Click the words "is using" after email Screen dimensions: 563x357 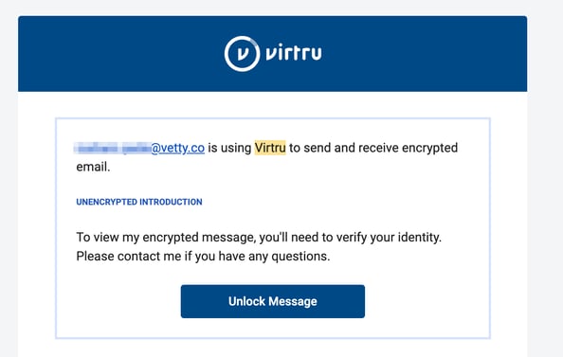(x=229, y=148)
